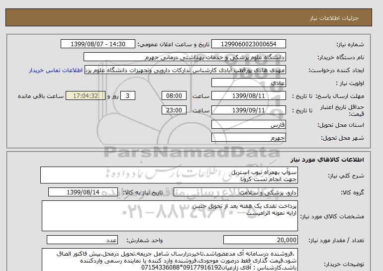Select the label مشخصات کالای مورد نیاز

coord(332,217)
